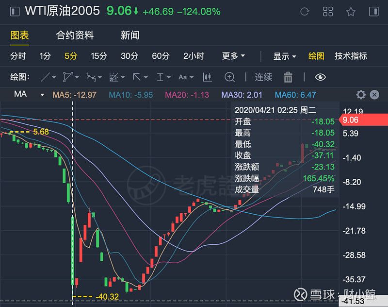
Task: Expand the Aa text tool dropdown
Action: [x=192, y=77]
